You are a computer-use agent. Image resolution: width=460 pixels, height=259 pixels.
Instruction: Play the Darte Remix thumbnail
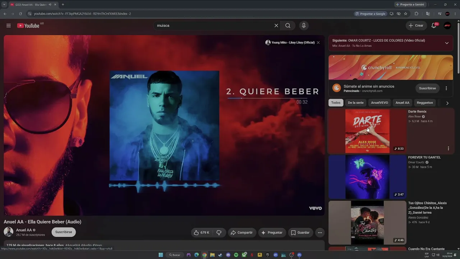click(367, 131)
